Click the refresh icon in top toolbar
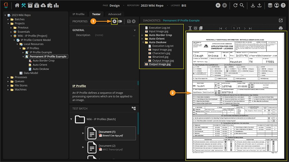289x162 pixels. [236, 5]
